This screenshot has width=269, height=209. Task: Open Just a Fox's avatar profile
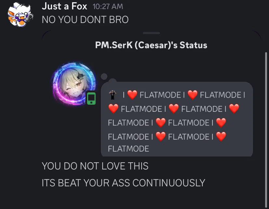[20, 15]
